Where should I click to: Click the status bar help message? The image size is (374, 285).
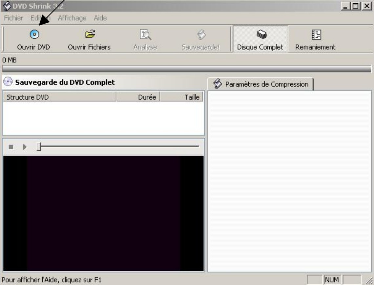pyautogui.click(x=52, y=279)
